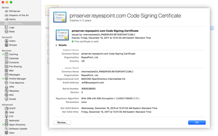Image resolution: width=218 pixels, height=136 pixels.
Task: Open the VPN lock icon
Action: pos(6,87)
